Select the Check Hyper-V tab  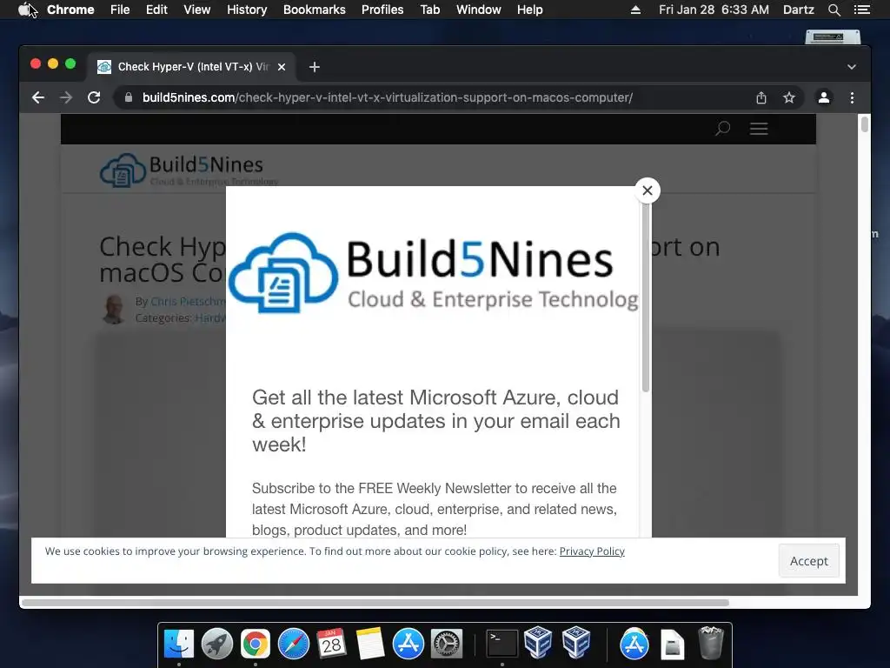point(190,67)
